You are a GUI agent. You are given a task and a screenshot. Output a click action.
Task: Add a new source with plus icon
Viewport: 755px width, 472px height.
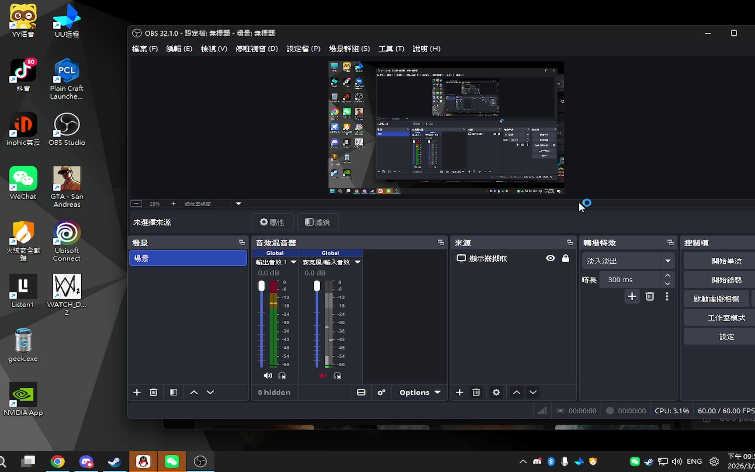tap(460, 392)
